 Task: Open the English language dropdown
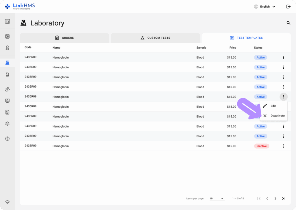pyautogui.click(x=268, y=7)
